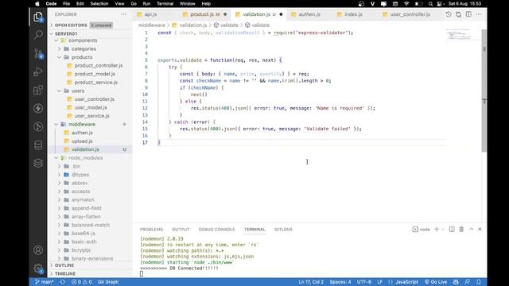This screenshot has height=286, width=509.
Task: Open upload.js in the middleware folder
Action: tap(82, 141)
